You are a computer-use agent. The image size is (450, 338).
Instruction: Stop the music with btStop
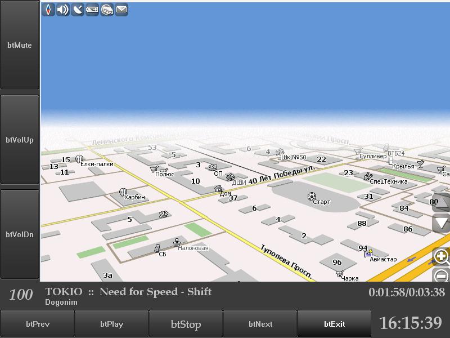(186, 324)
